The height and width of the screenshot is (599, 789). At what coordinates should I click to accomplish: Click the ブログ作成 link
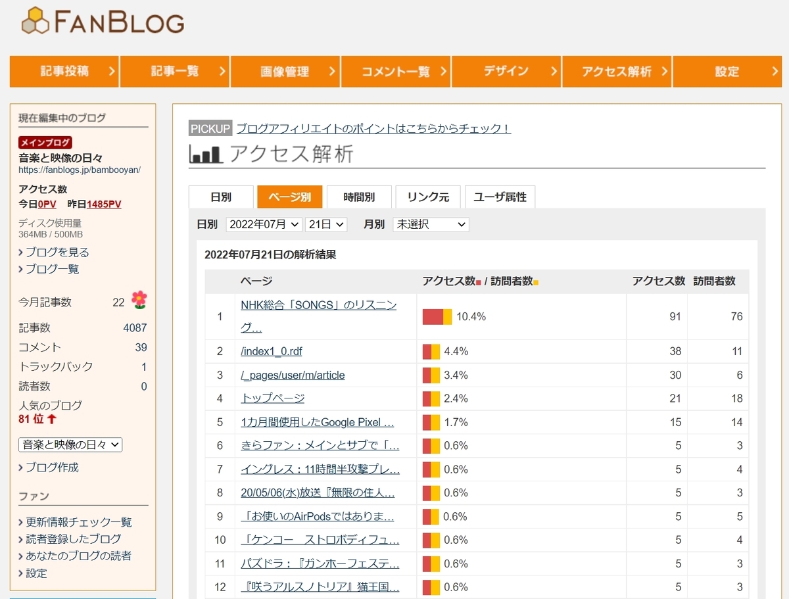tap(52, 467)
